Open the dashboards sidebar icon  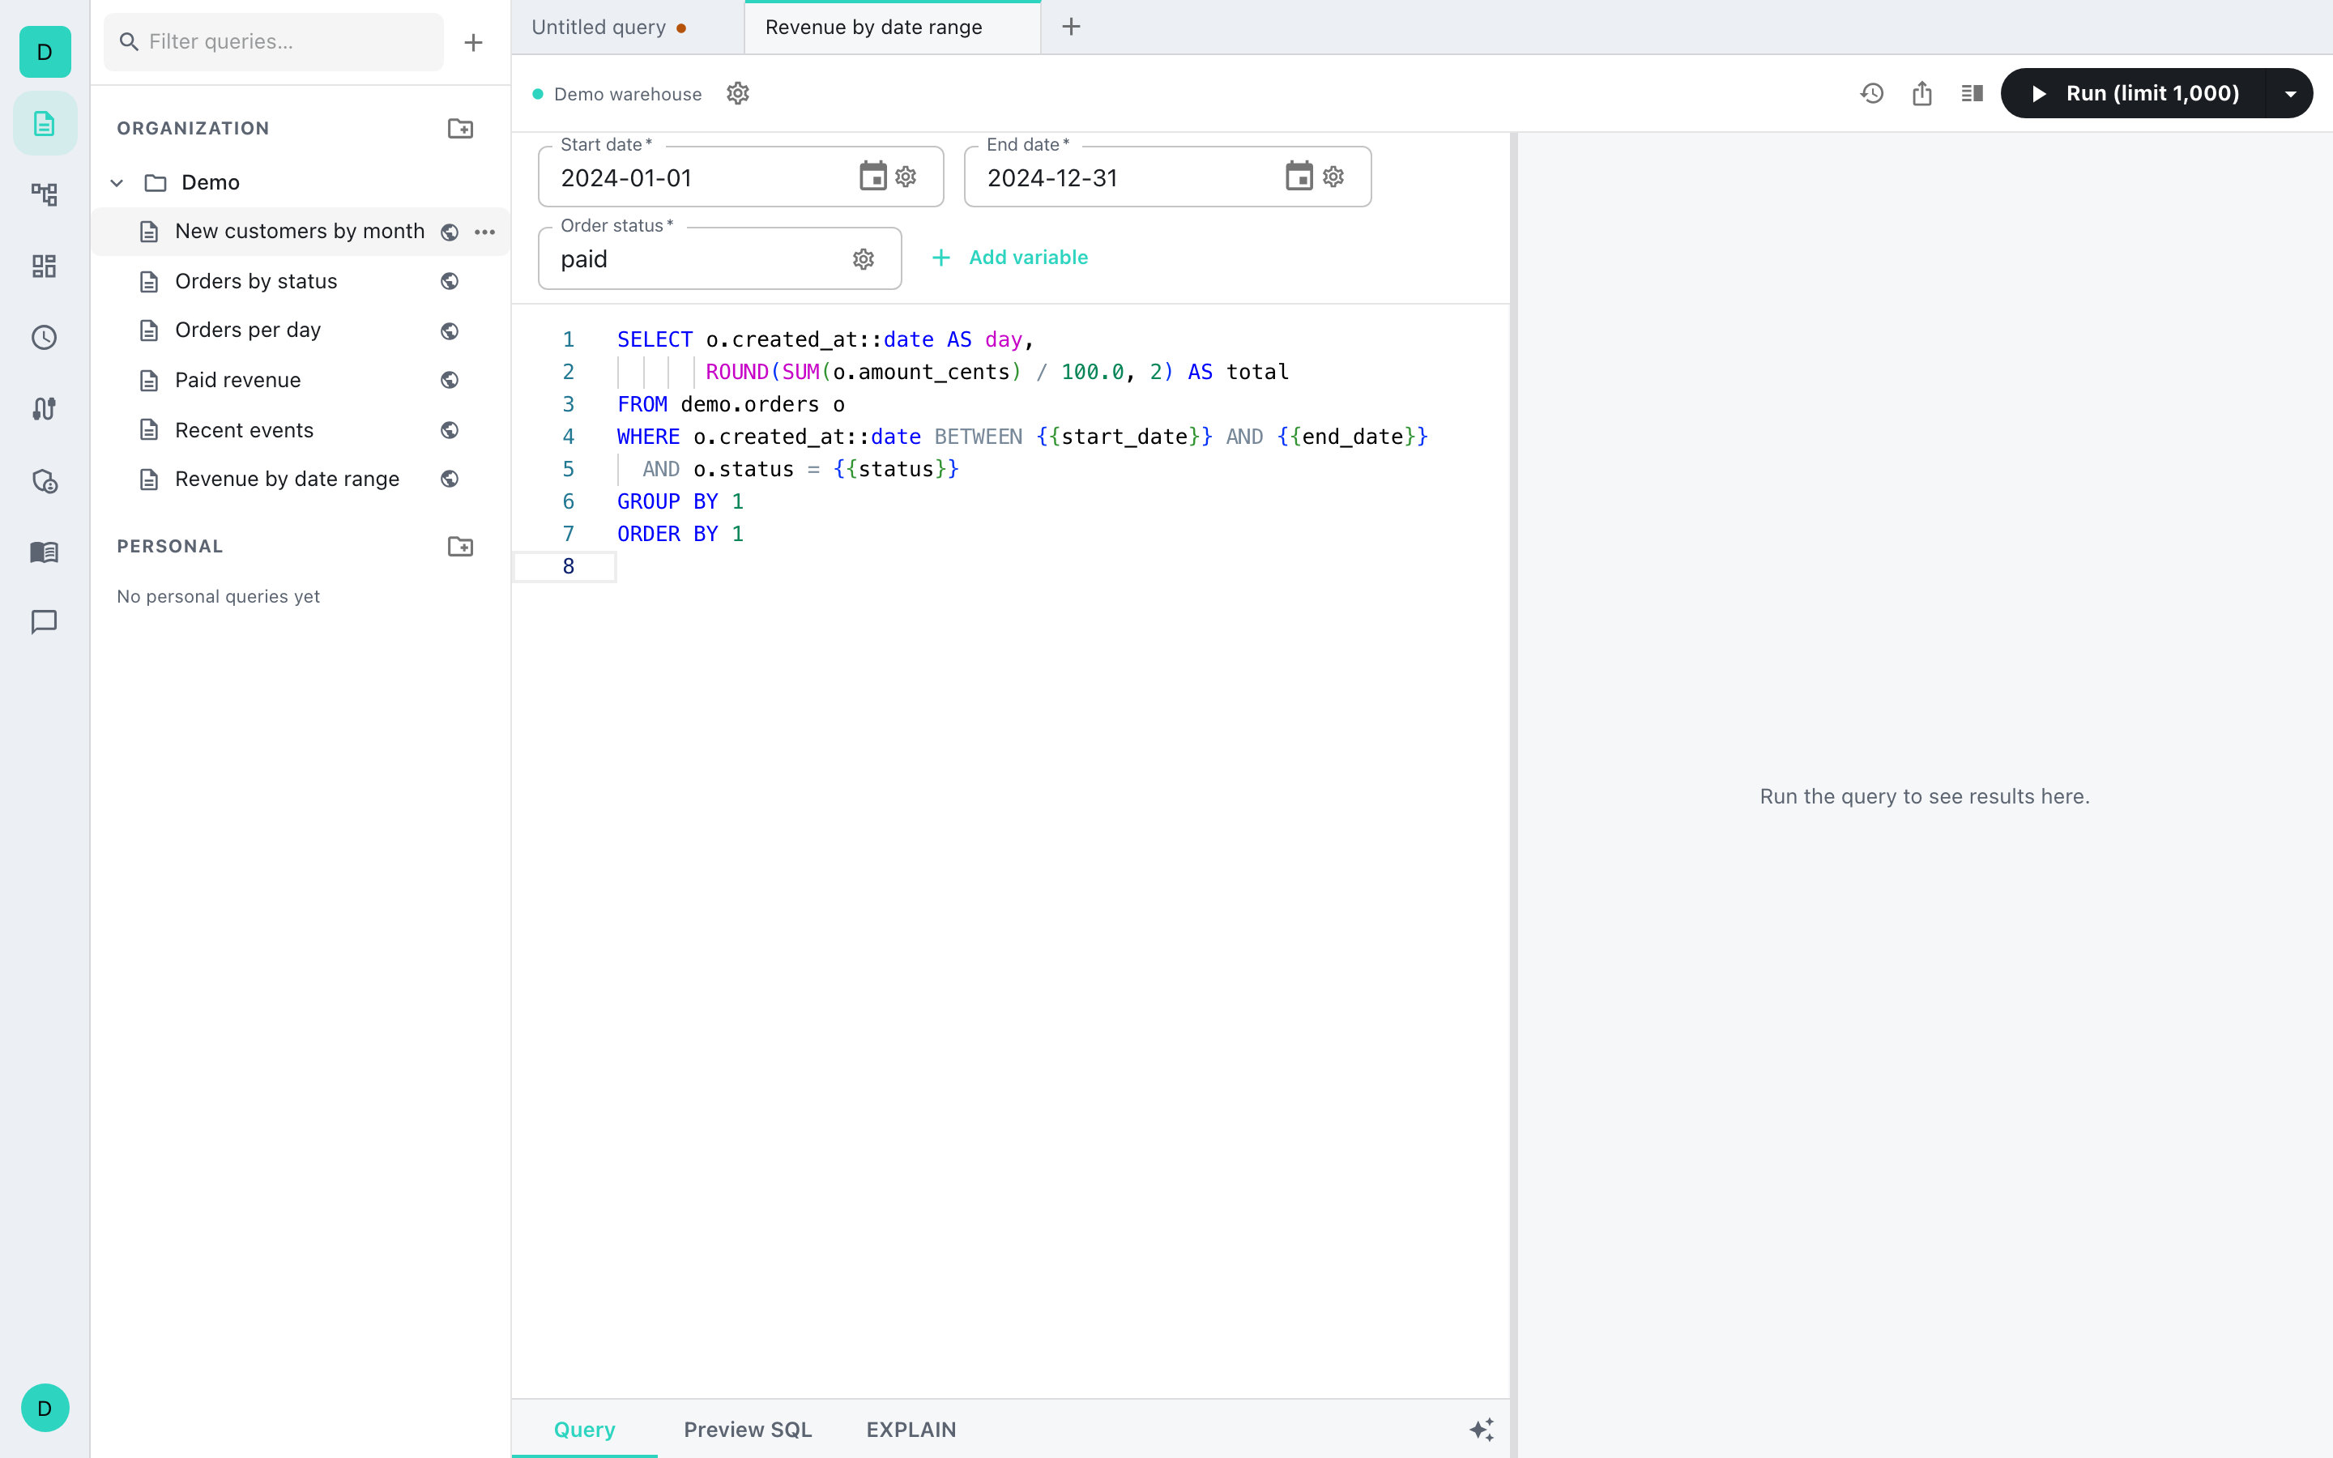[45, 266]
